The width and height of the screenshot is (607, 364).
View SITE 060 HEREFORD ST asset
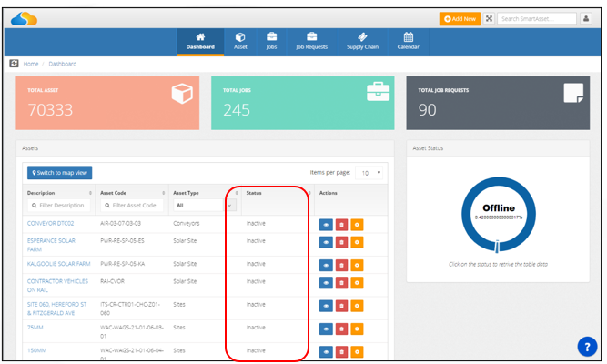point(326,306)
